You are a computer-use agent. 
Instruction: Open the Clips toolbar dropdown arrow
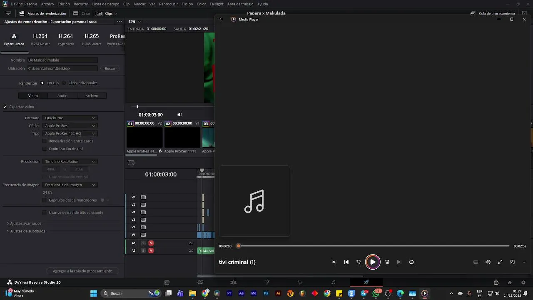pos(115,13)
